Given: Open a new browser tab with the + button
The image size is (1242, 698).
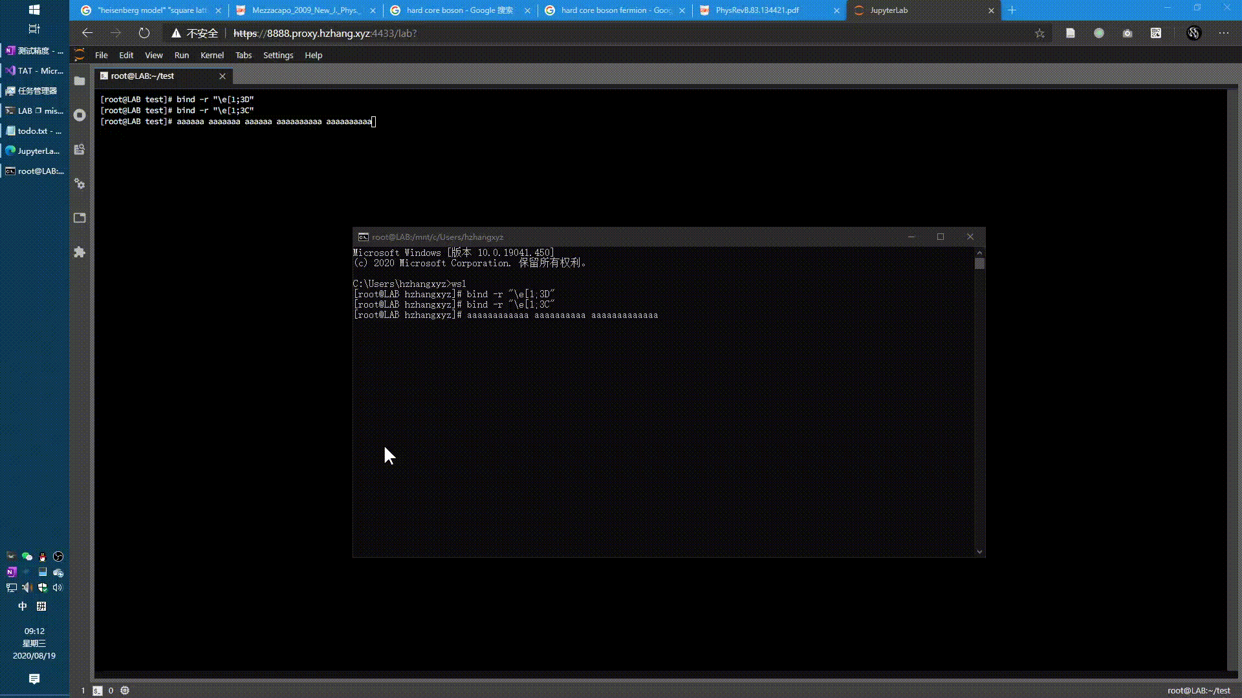Looking at the screenshot, I should point(1012,10).
